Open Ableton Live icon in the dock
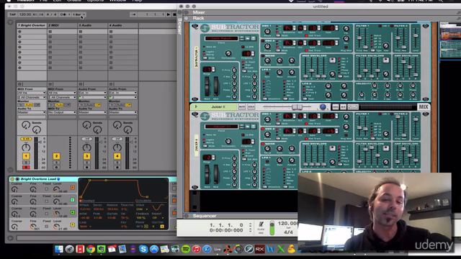This screenshot has height=259, width=461. [x=218, y=249]
